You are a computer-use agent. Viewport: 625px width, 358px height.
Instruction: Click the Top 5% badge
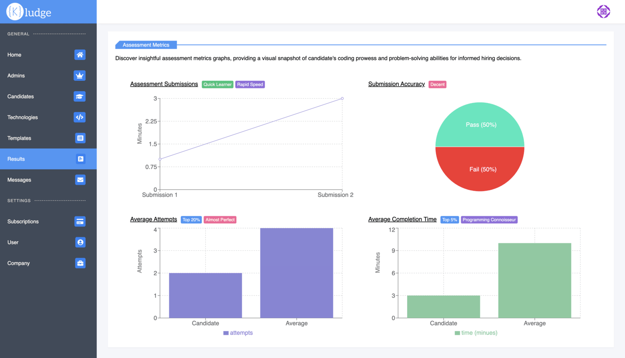[x=450, y=220]
